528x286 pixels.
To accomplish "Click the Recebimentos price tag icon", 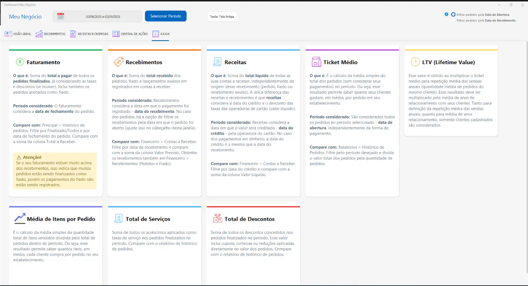I will click(x=119, y=62).
